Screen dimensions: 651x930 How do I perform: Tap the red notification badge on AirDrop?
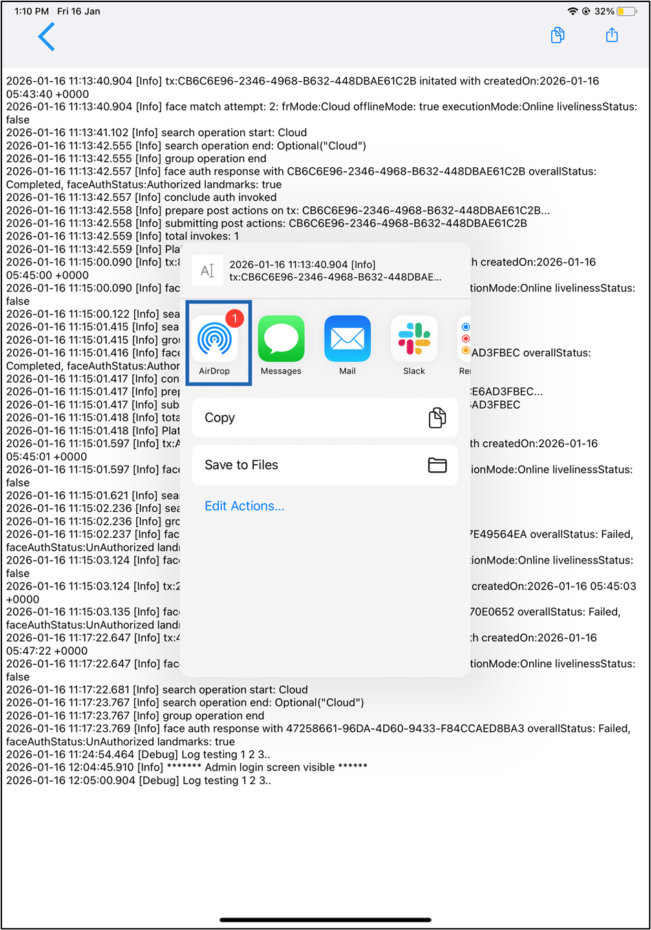[x=235, y=318]
